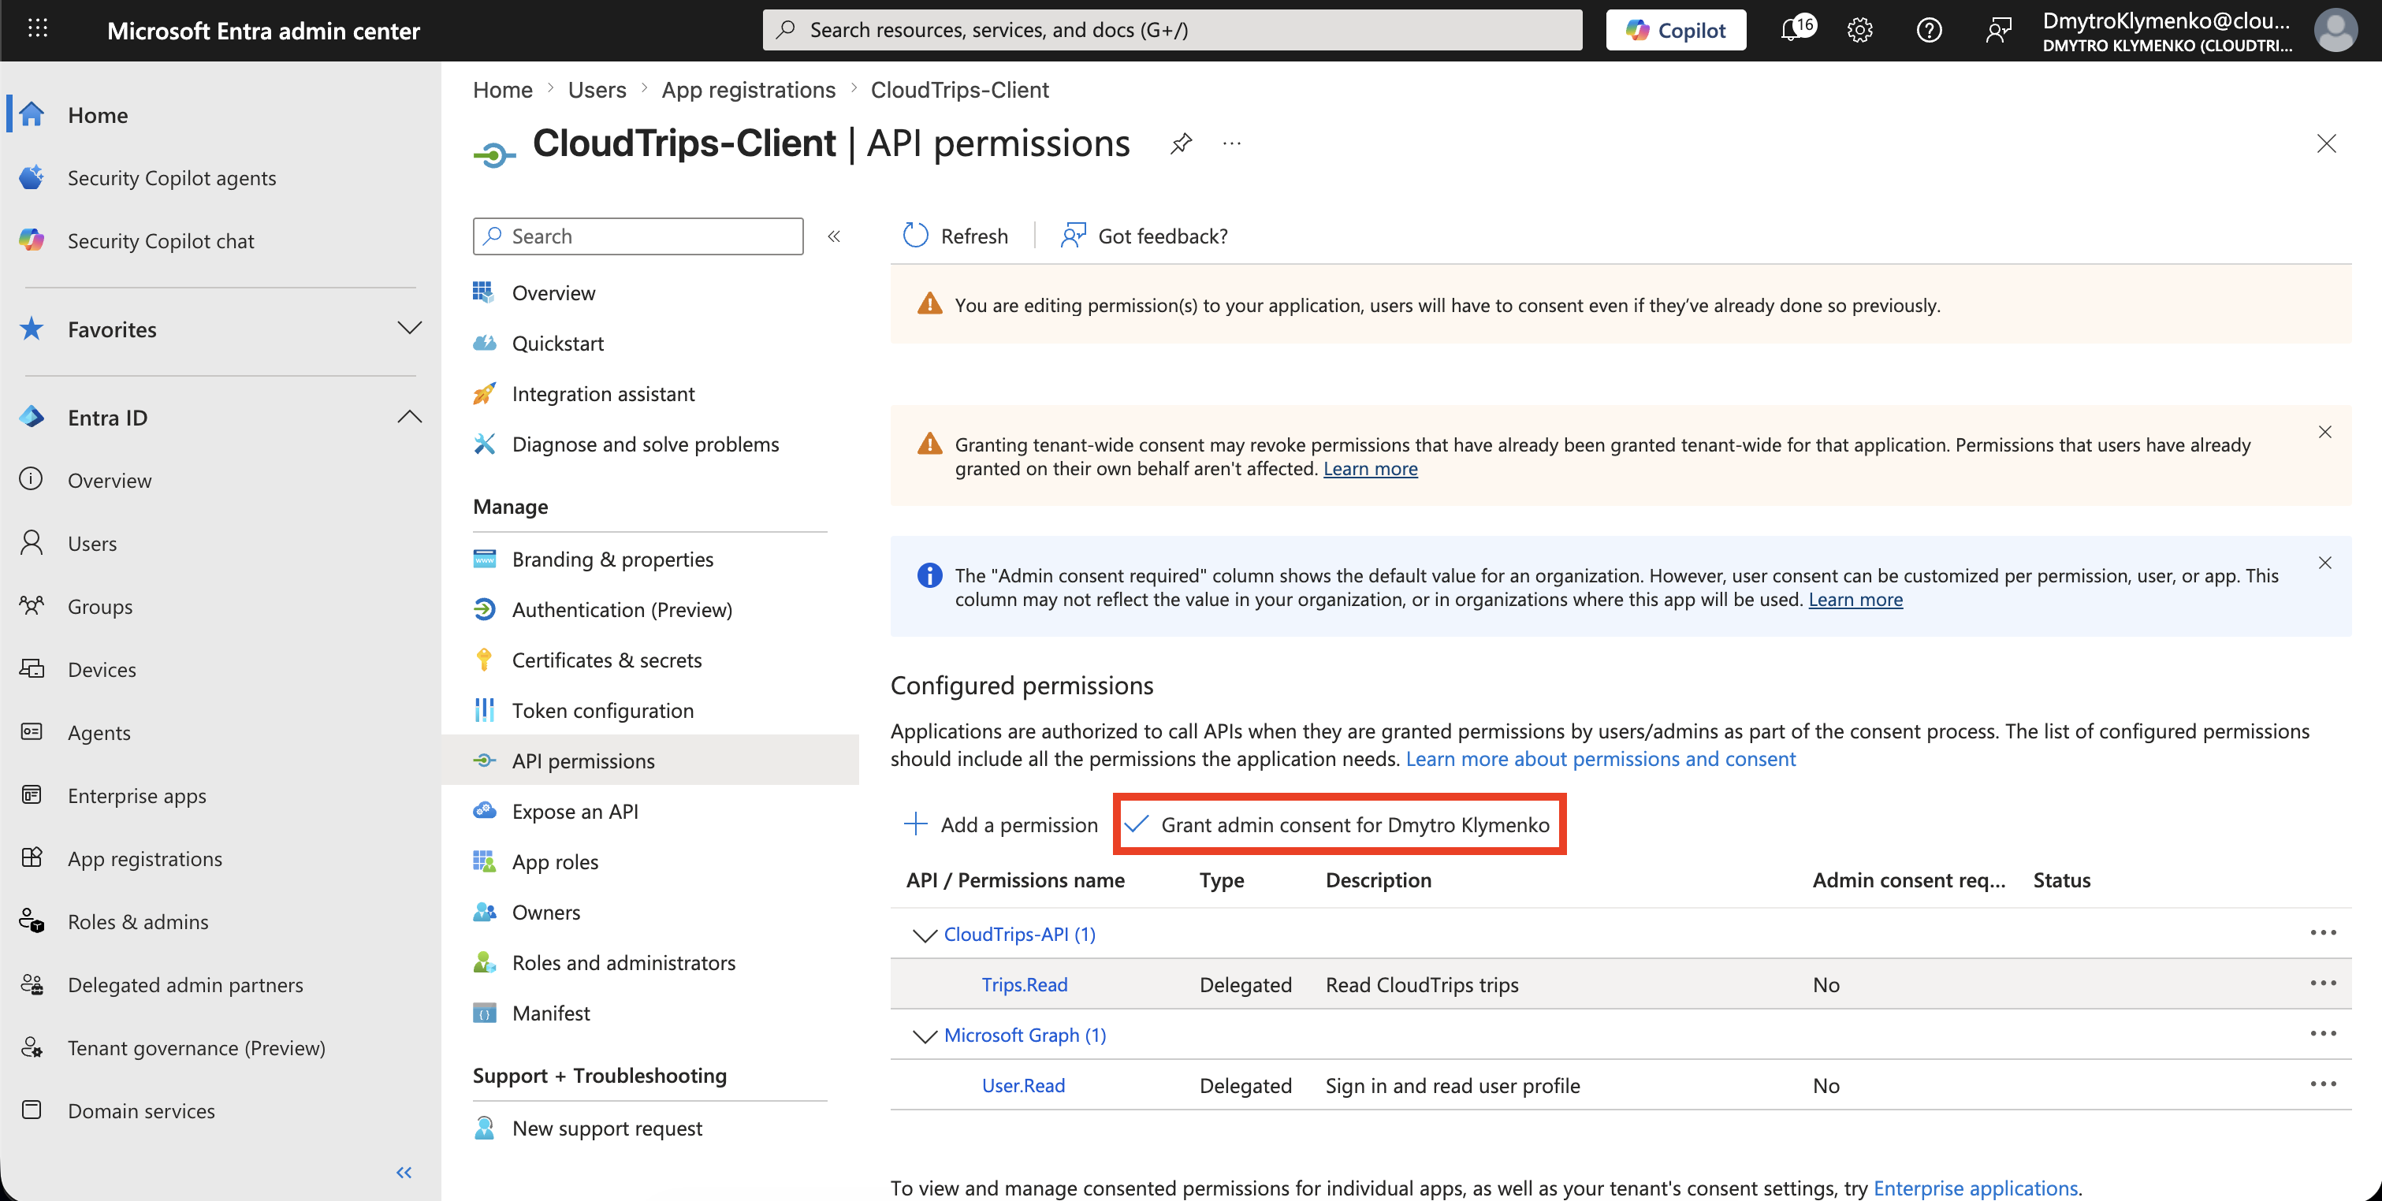The height and width of the screenshot is (1201, 2382).
Task: Collapse the CloudTrips-API permission group
Action: point(924,935)
